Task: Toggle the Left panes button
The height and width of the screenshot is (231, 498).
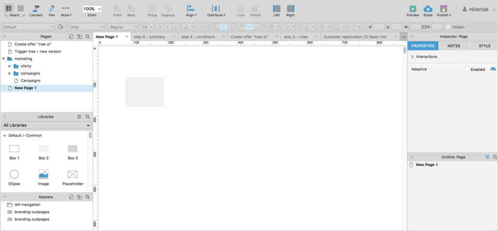Action: 277,11
